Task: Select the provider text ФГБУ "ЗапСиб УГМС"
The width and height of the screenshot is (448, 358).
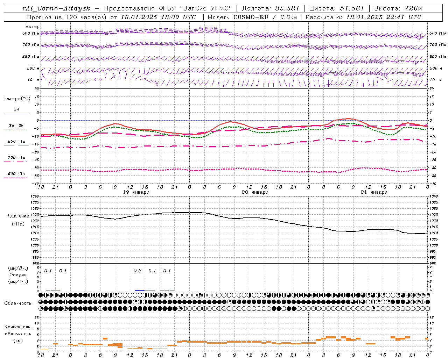Action: [196, 8]
